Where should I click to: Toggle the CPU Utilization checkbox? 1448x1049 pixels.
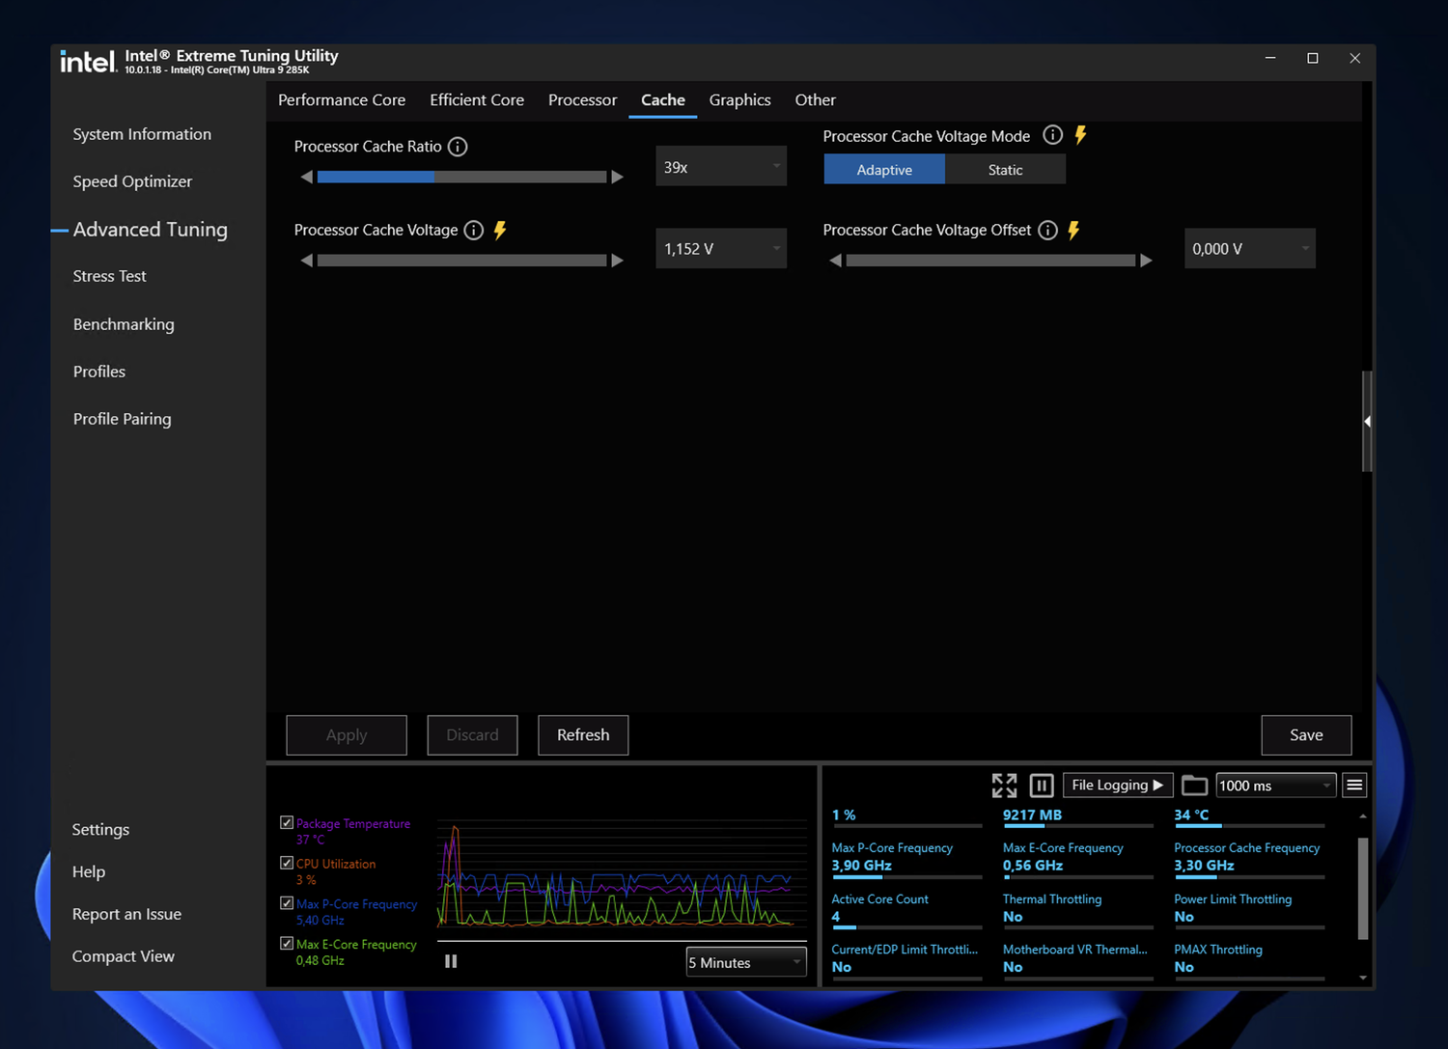(x=287, y=864)
